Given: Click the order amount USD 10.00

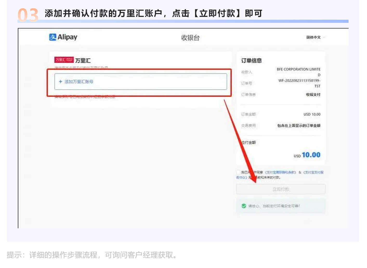Looking at the screenshot, I should 312,114.
